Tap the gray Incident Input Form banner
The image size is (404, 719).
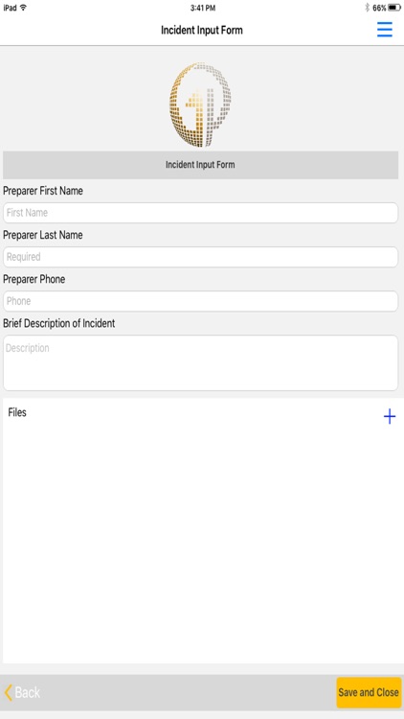pos(201,165)
